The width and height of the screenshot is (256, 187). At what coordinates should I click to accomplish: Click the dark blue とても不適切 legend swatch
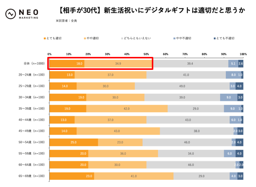[215, 38]
